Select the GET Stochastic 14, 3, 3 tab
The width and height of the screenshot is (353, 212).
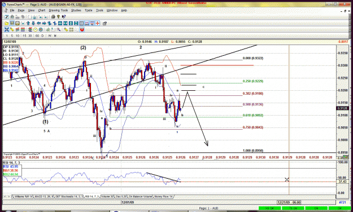pos(69,197)
